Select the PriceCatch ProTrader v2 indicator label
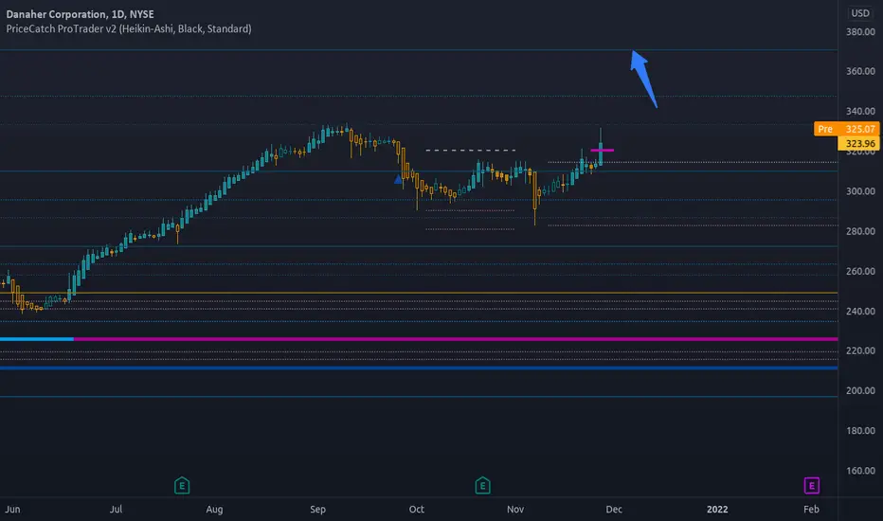The height and width of the screenshot is (521, 883). tap(129, 28)
